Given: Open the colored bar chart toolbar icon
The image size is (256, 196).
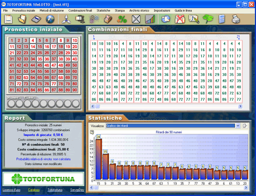Looking at the screenshot, I should (150, 19).
